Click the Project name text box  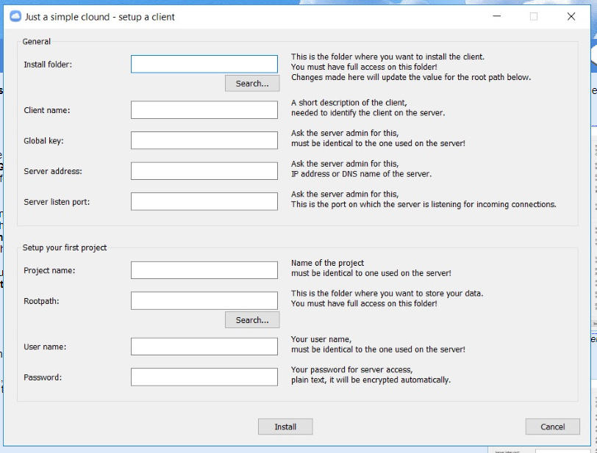coord(204,270)
